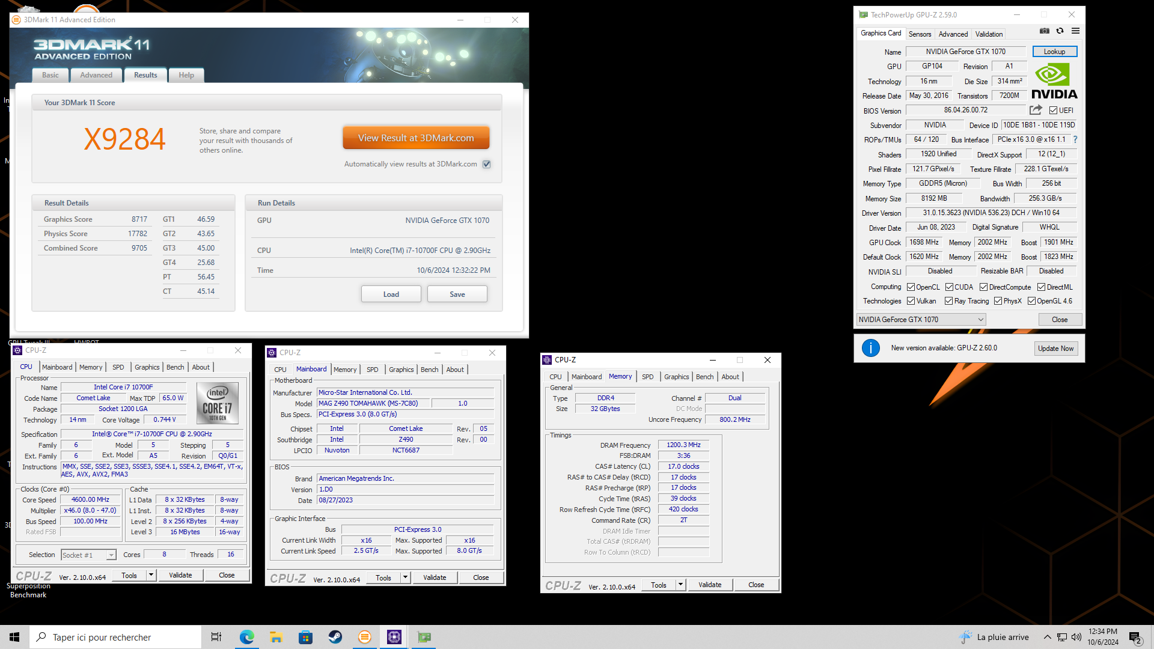This screenshot has height=649, width=1154.
Task: Toggle automatically view results at 3DMark.com
Action: [x=487, y=164]
